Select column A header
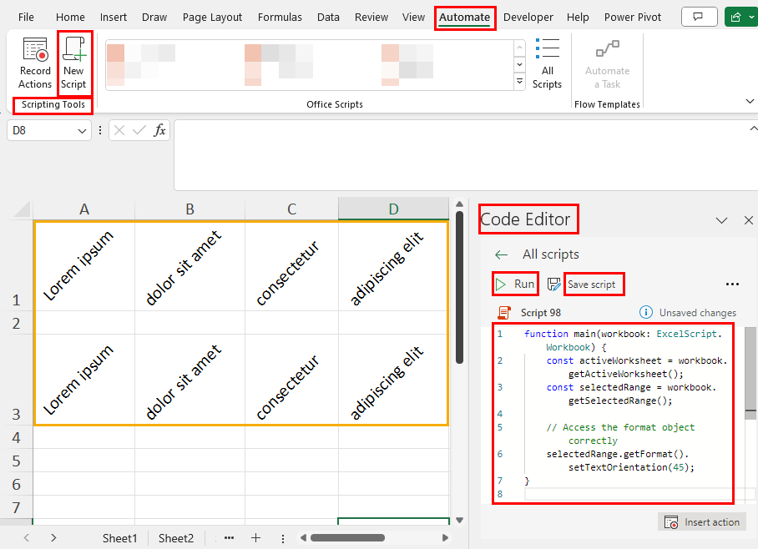Image resolution: width=758 pixels, height=549 pixels. pos(84,209)
